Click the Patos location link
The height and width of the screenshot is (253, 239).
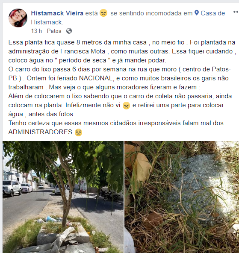(54, 31)
